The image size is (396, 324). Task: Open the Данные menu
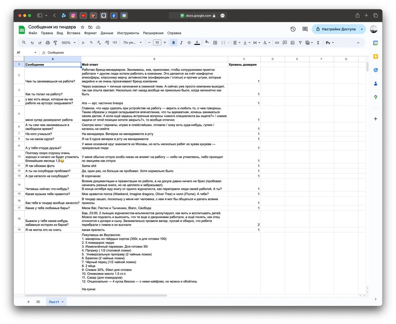[107, 33]
